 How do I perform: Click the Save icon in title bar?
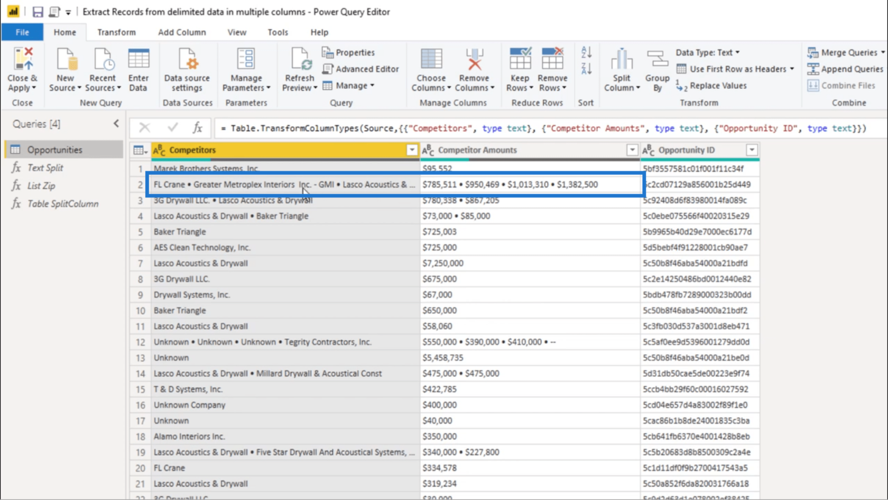[x=38, y=12]
